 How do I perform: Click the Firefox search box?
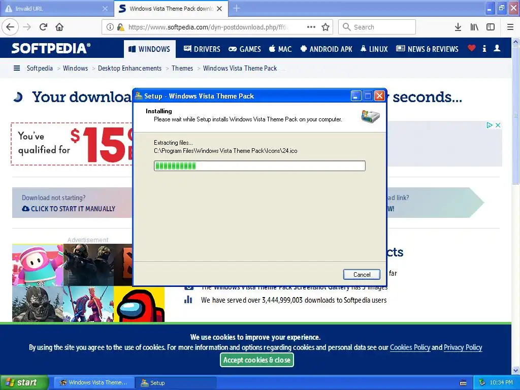point(377,27)
